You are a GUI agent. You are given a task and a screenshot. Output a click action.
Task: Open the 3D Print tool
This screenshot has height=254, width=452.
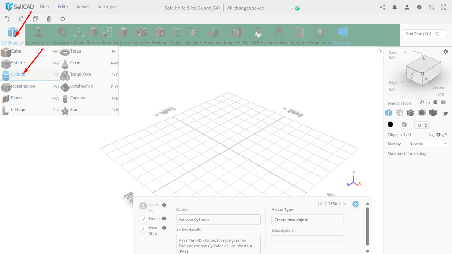point(258,36)
